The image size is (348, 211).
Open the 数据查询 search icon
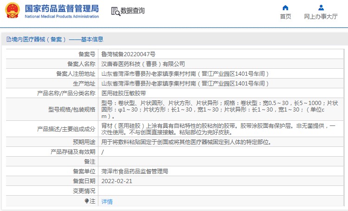pos(116,11)
